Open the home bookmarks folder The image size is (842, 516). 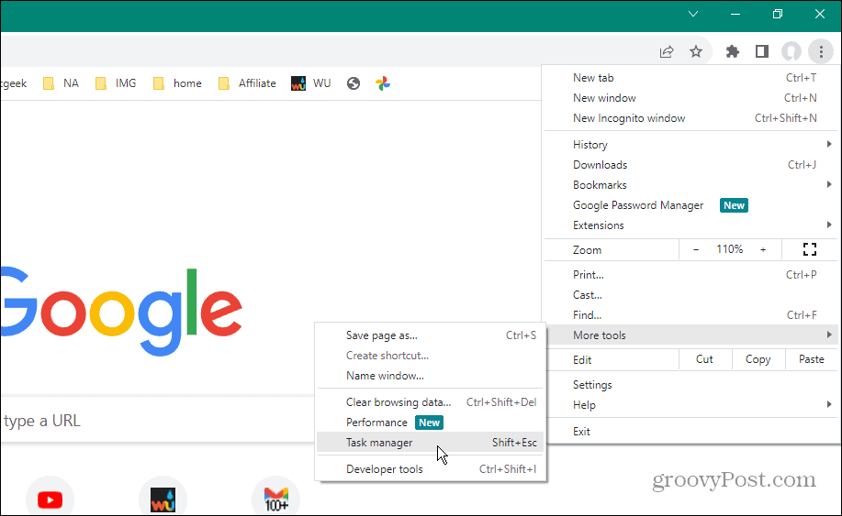click(177, 83)
